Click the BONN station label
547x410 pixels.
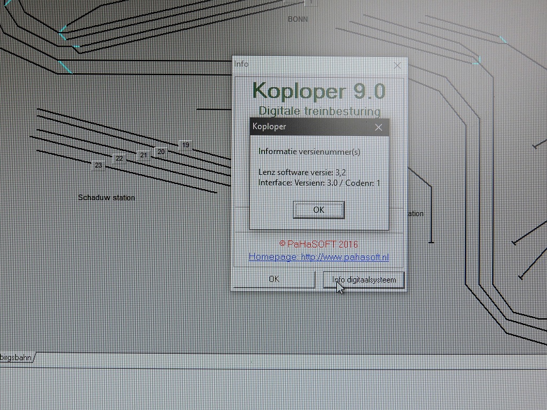298,19
